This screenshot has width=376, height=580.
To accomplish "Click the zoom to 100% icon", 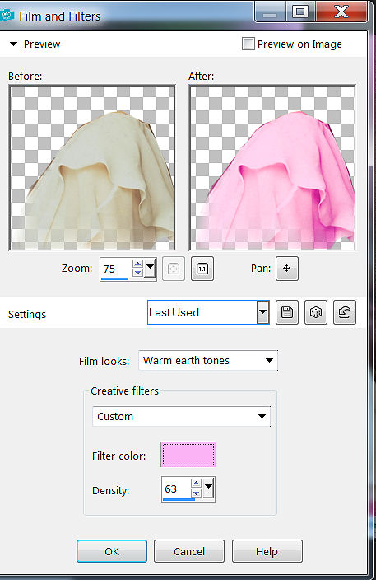I will click(202, 269).
